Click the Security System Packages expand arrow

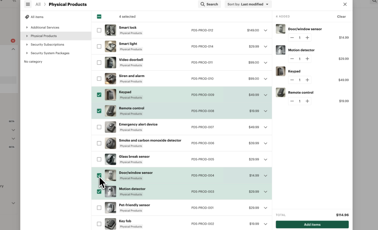pos(27,53)
